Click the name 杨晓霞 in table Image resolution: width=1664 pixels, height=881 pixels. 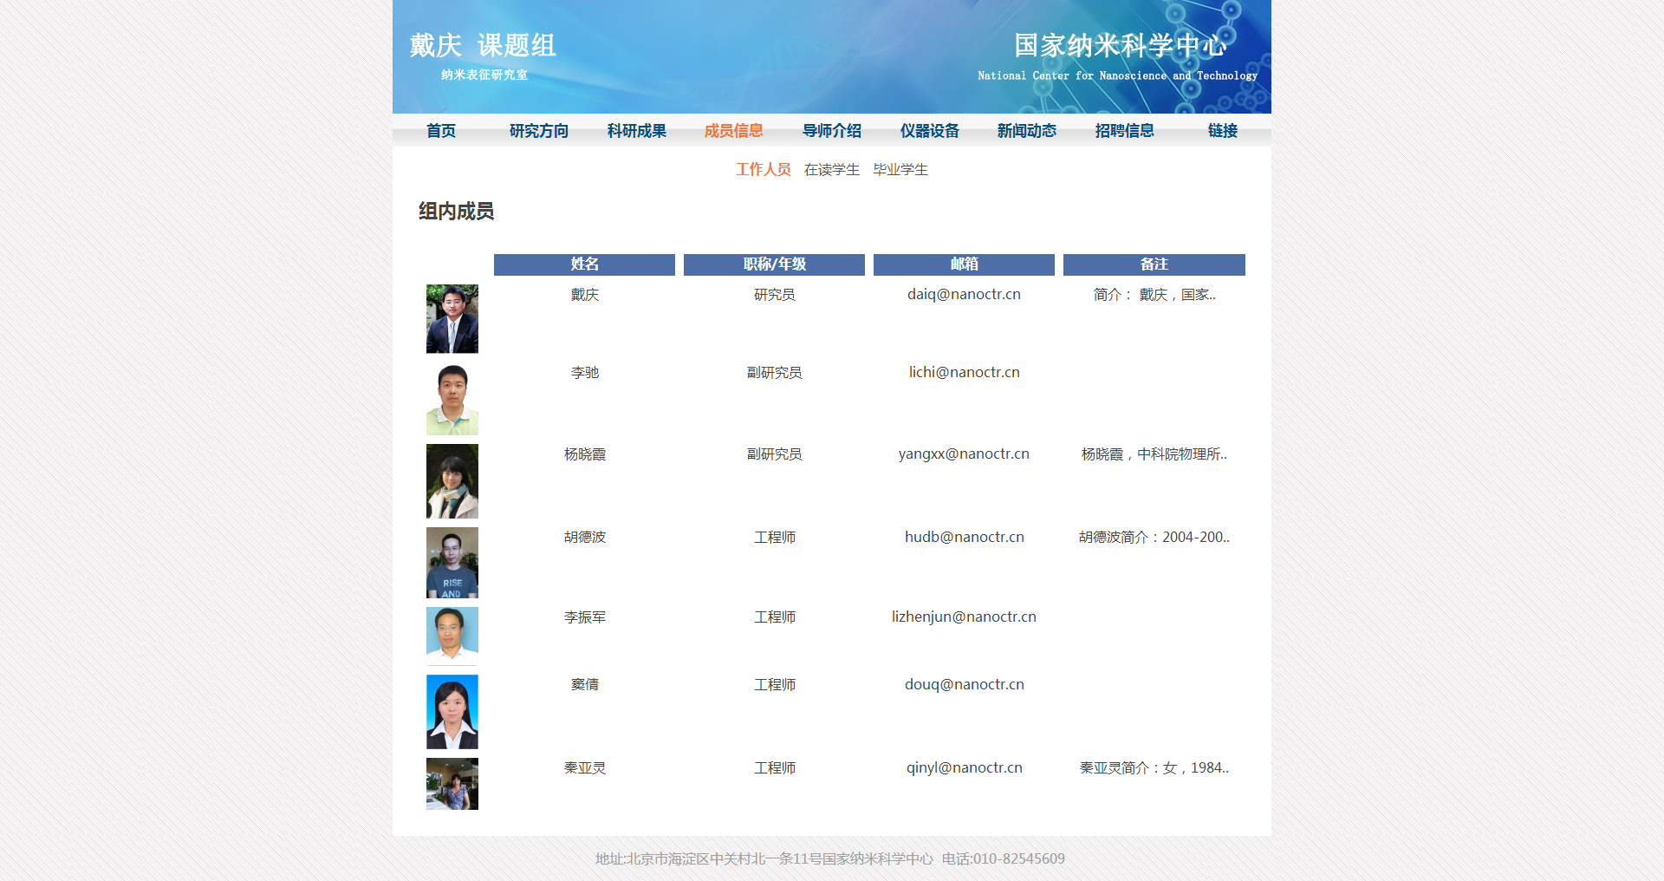585,454
